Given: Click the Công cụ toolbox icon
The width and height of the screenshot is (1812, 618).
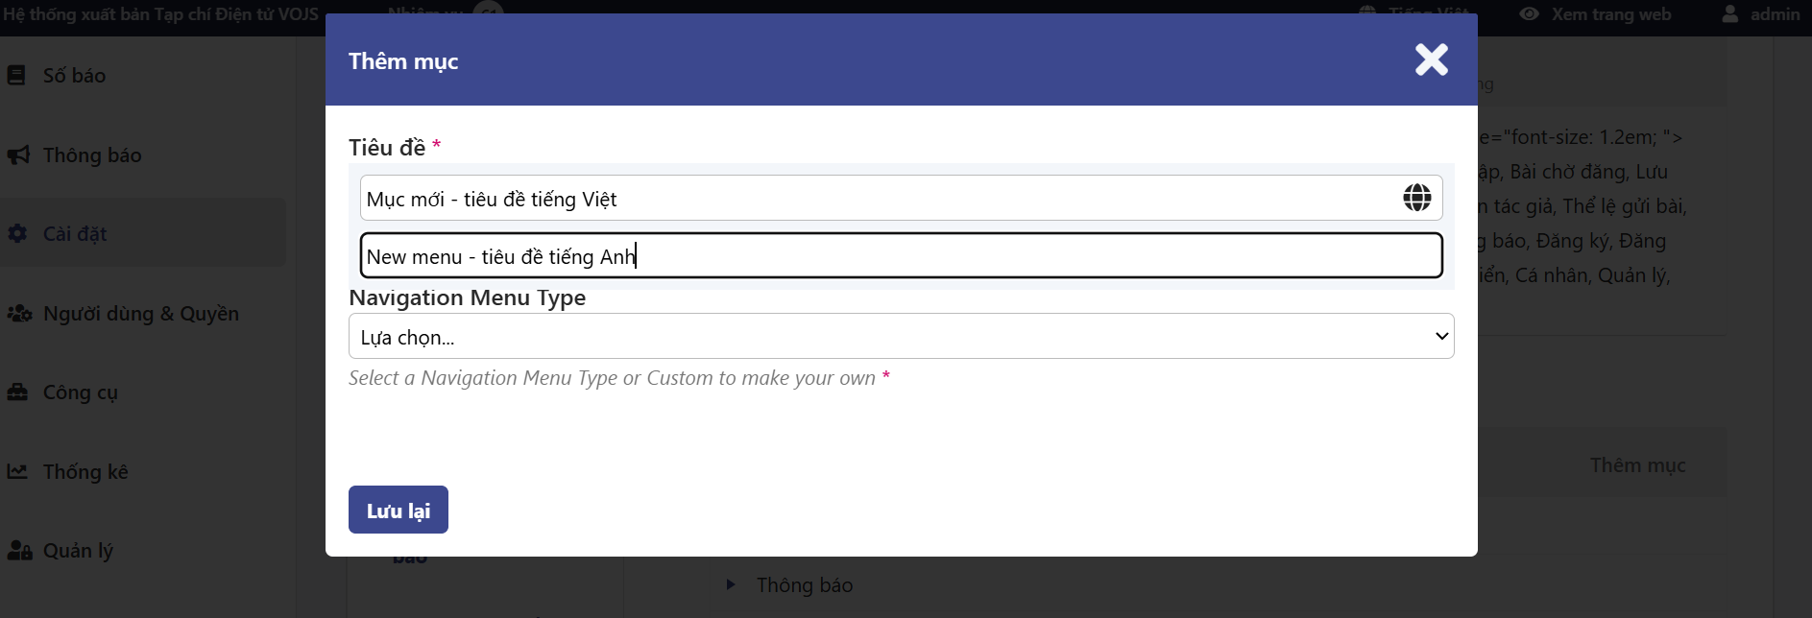Looking at the screenshot, I should pos(17,392).
